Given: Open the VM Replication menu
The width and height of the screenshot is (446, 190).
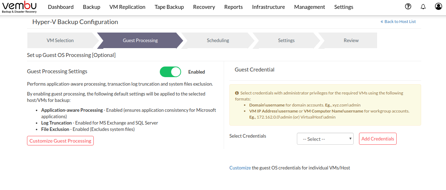Looking at the screenshot, I should [x=127, y=7].
